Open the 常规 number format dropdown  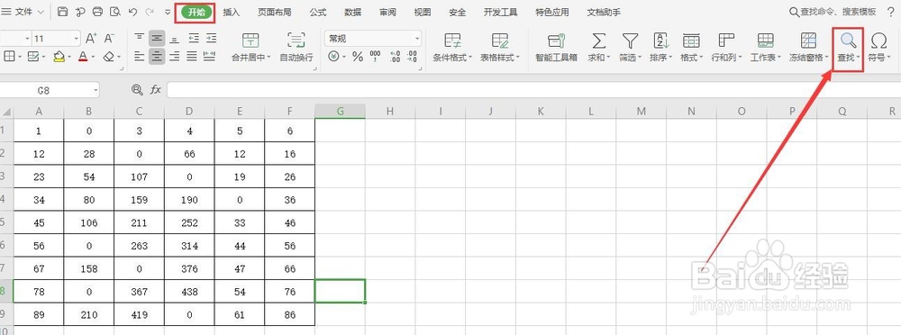418,39
